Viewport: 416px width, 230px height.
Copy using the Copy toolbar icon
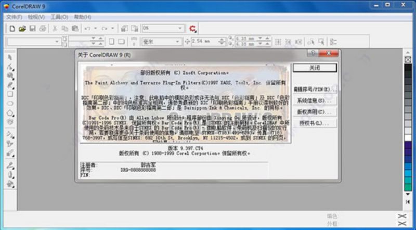64,29
